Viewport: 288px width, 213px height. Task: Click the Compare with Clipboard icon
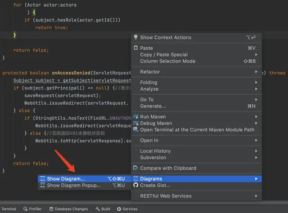point(135,168)
